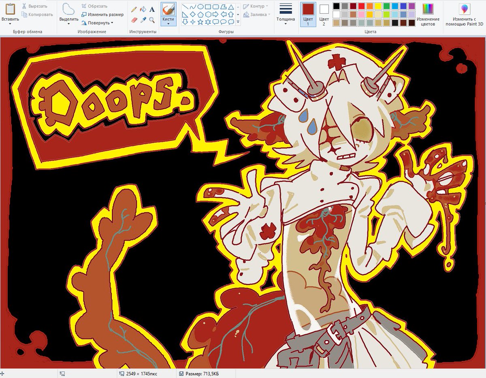486x378 pixels.
Task: Choose the Five-point star shape
Action: tap(200, 21)
